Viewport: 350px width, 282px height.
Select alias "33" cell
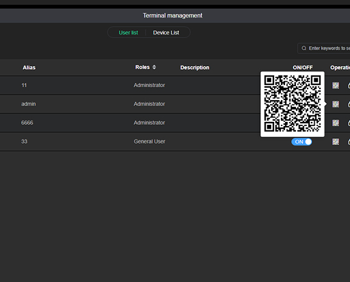(24, 141)
